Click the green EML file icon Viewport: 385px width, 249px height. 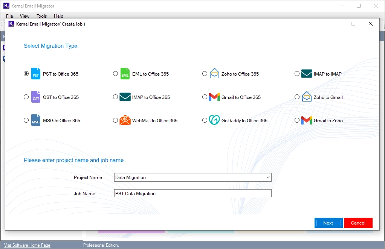(x=125, y=73)
